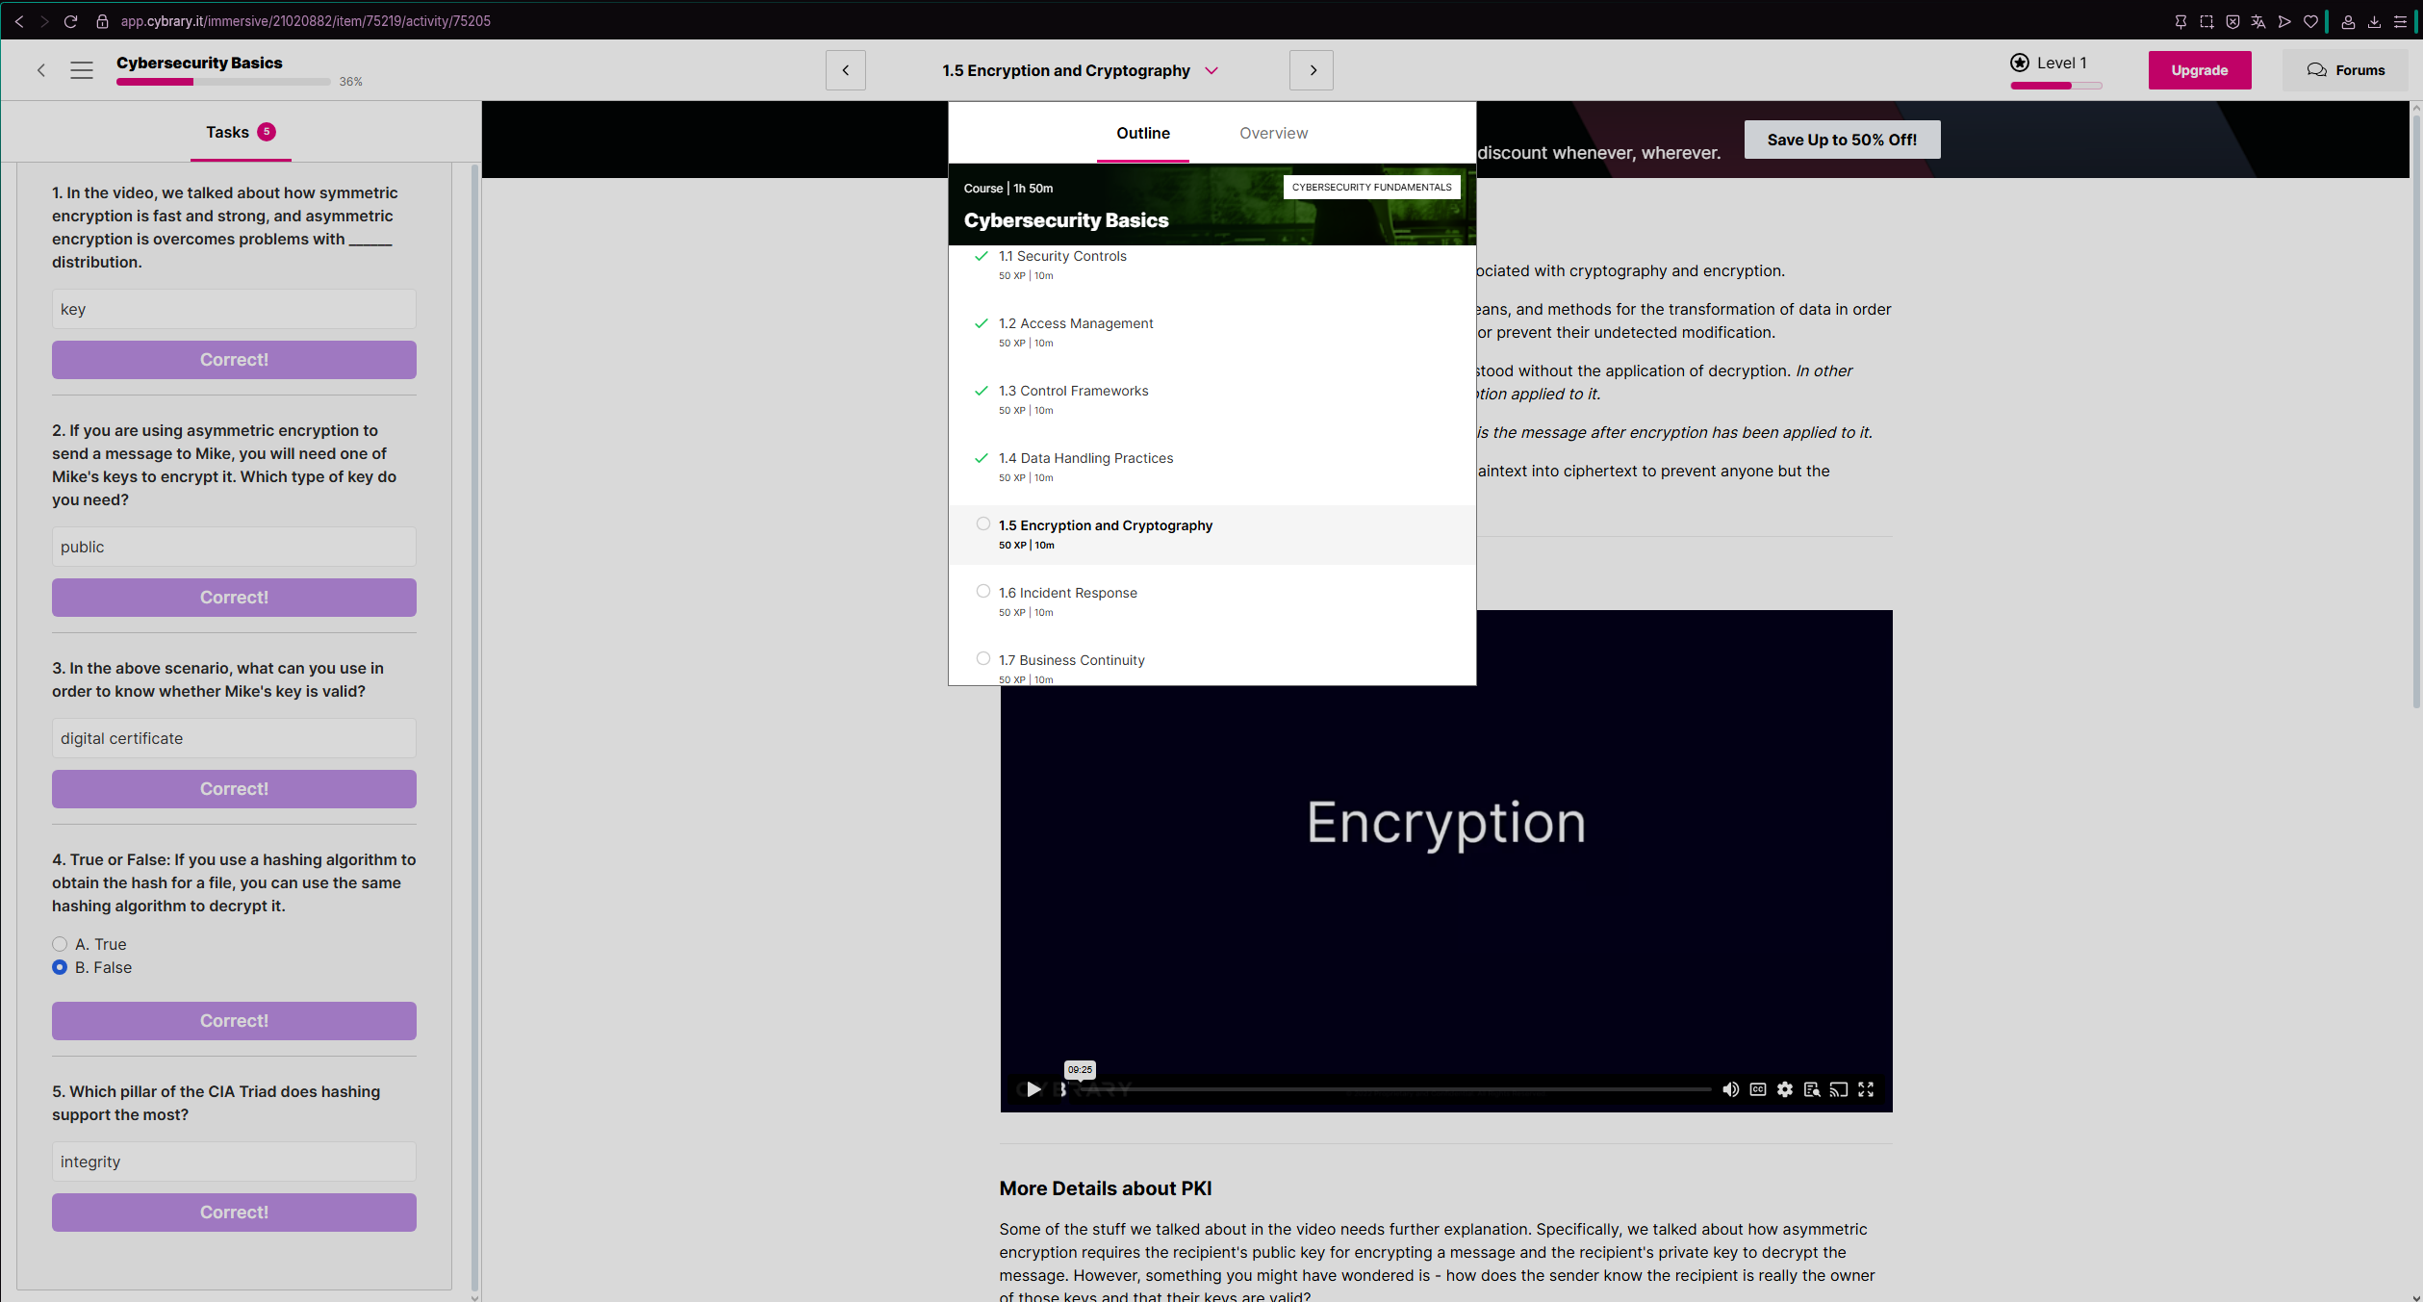
Task: Mark 1.6 Incident Response circle
Action: click(982, 592)
